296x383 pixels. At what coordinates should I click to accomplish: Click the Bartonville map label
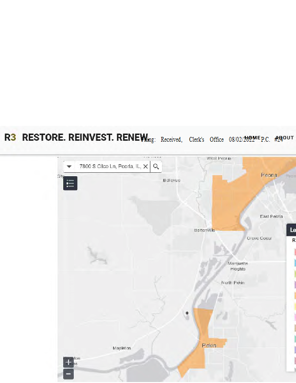(x=205, y=230)
